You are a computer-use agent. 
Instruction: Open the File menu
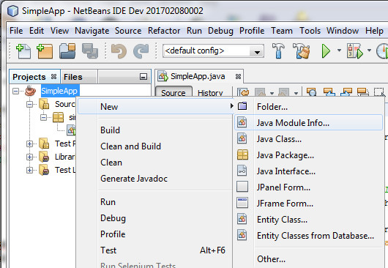pyautogui.click(x=16, y=31)
